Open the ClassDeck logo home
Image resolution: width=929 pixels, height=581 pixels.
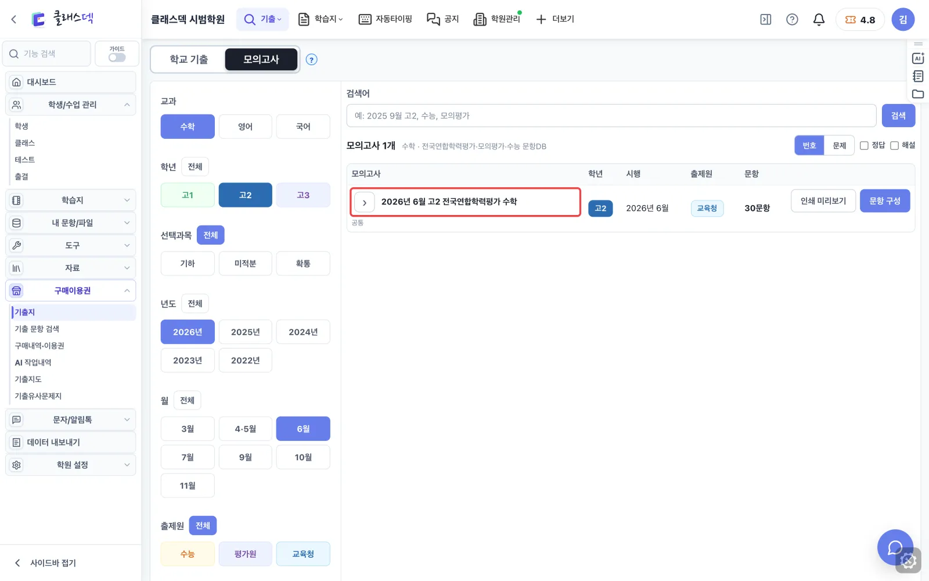[x=62, y=19]
